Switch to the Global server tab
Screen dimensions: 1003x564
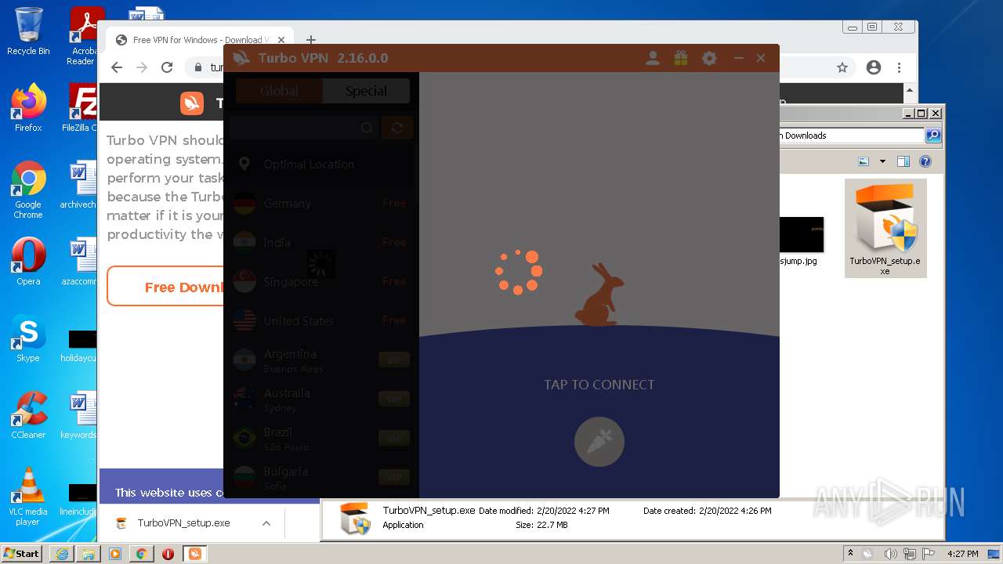[x=279, y=91]
